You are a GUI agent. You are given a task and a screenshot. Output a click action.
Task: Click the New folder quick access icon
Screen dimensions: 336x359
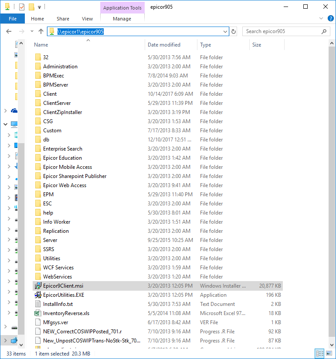[31, 7]
